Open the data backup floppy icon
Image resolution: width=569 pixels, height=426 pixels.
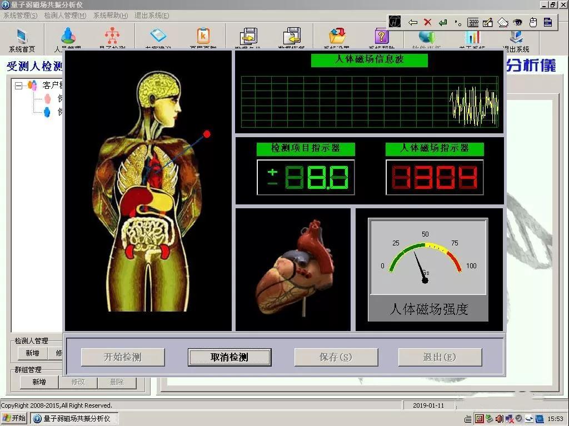(248, 37)
